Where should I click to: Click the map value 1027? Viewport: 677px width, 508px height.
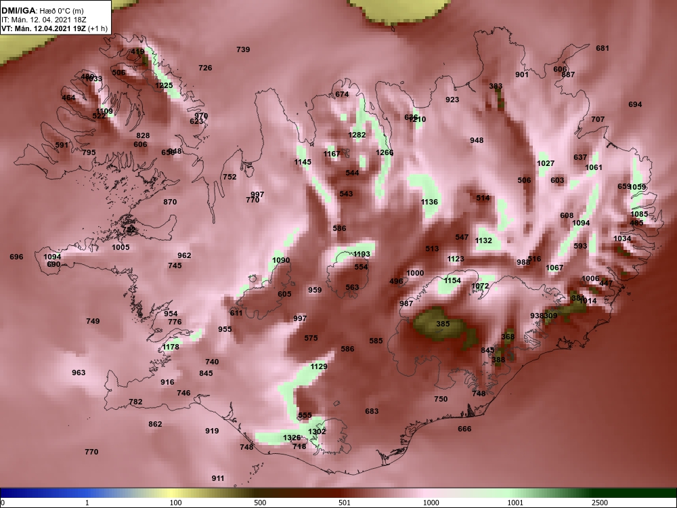point(546,163)
